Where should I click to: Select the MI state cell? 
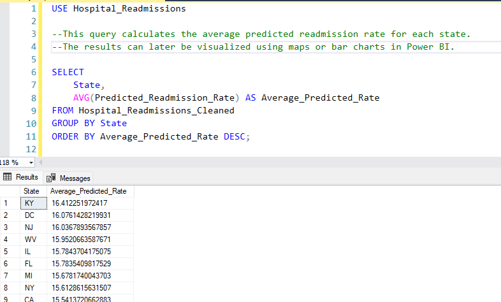point(34,276)
